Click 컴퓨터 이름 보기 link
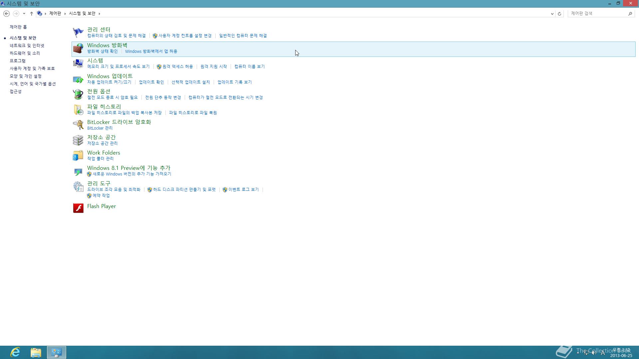The height and width of the screenshot is (359, 639). 250,66
